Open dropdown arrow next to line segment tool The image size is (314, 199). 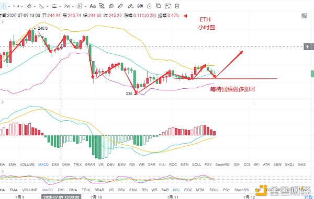pyautogui.click(x=22, y=7)
